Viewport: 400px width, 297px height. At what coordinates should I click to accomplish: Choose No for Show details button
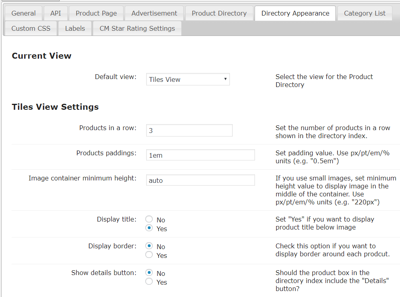coord(149,273)
